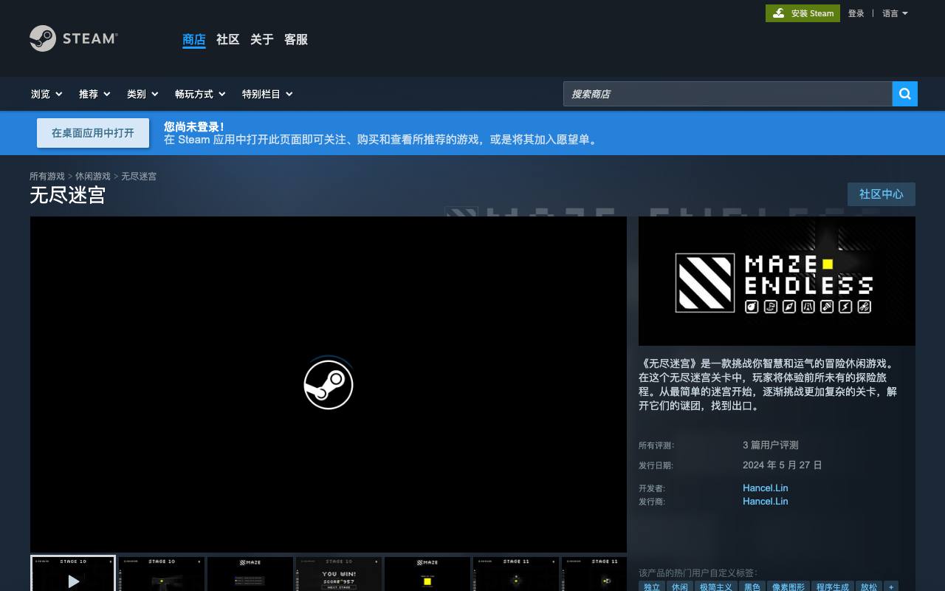Screen dimensions: 945x591
Task: Click the 休闲 tag
Action: 680,587
